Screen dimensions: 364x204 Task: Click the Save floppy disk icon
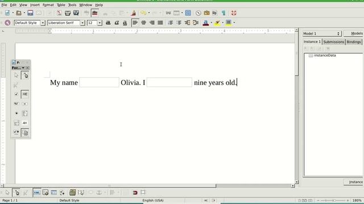(x=30, y=13)
